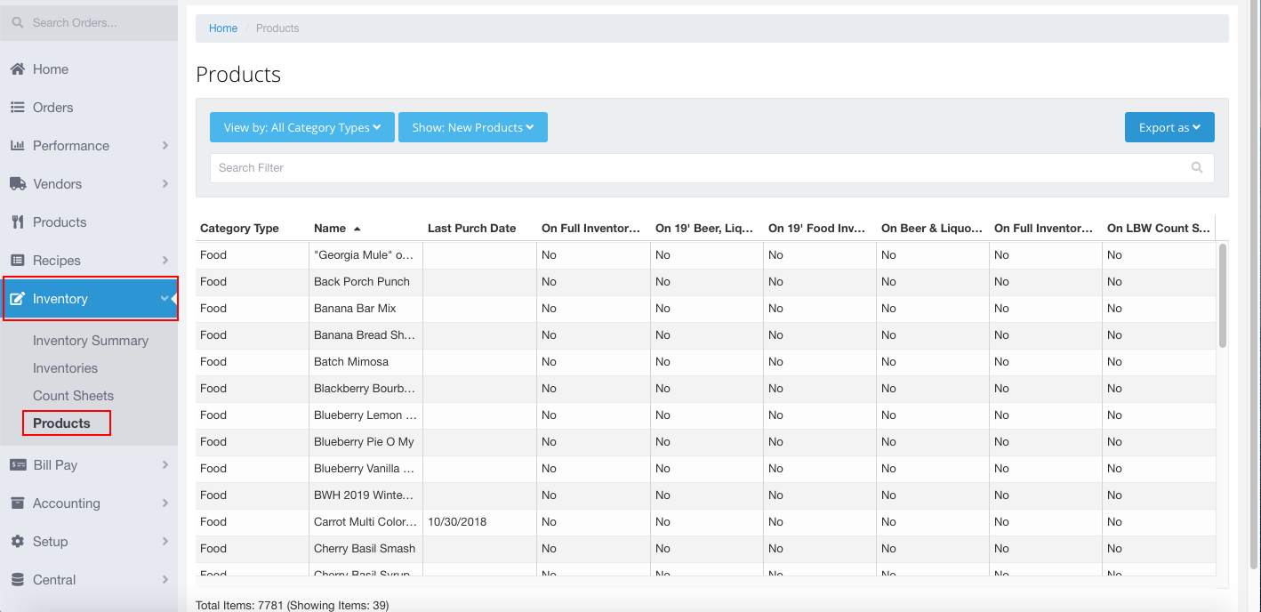This screenshot has height=612, width=1261.
Task: Sort table by Name column header
Action: tap(330, 229)
